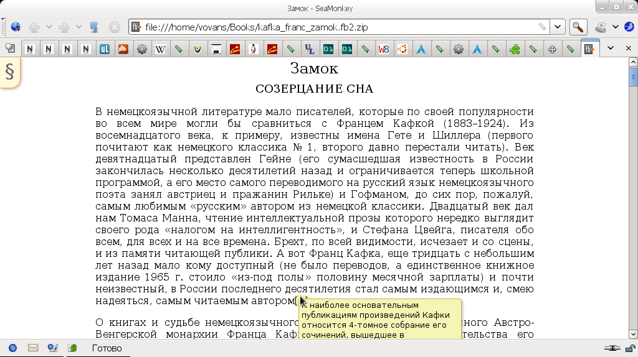
Task: Click the Stop loading icon
Action: [x=115, y=27]
